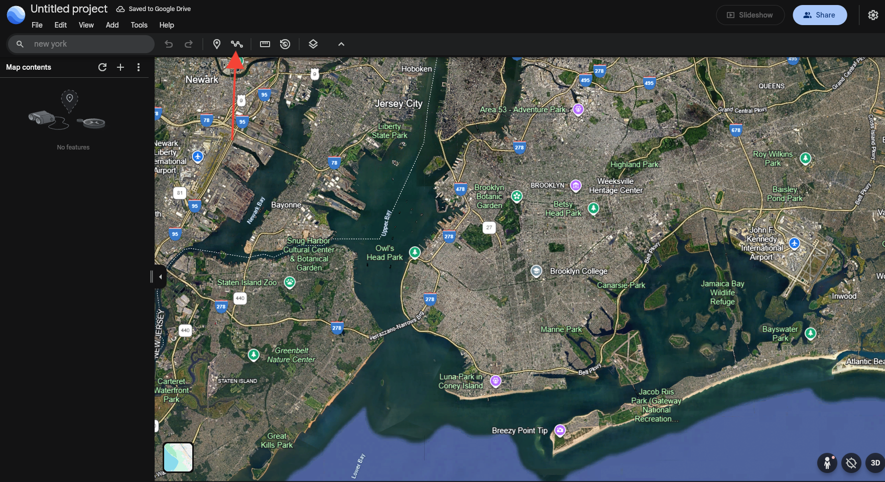Open the Measure distance ruler tool
The image size is (885, 482).
(265, 44)
